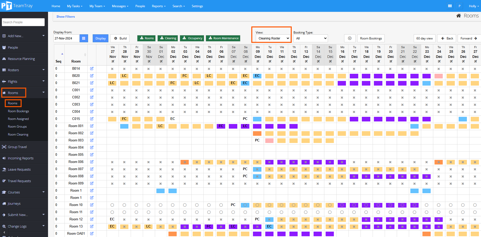Open the apps grid icon in header
This screenshot has height=237, width=481.
coord(450,6)
